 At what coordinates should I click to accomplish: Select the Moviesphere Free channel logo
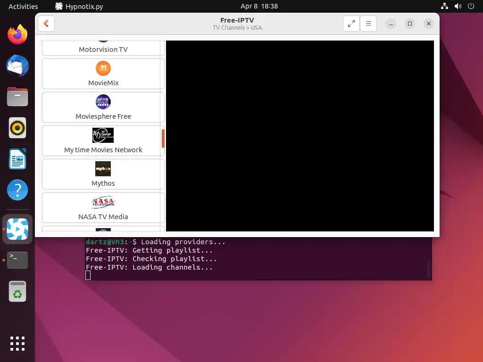(103, 102)
